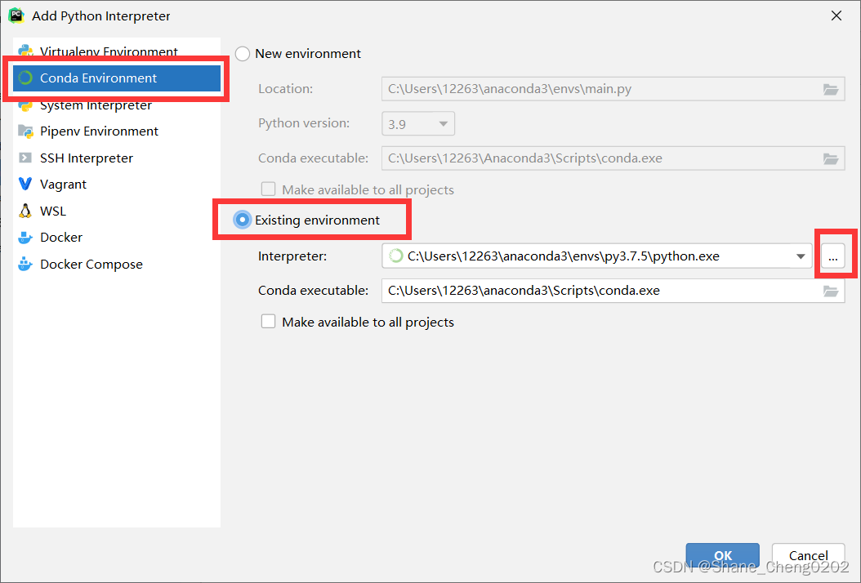Screen dimensions: 861x583
Task: Click the Location field browse folder icon
Action: (x=831, y=89)
